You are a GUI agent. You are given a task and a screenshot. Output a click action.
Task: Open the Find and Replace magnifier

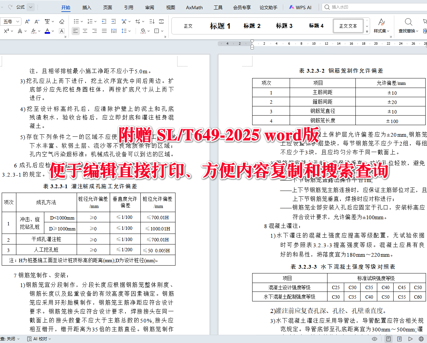tap(408, 23)
